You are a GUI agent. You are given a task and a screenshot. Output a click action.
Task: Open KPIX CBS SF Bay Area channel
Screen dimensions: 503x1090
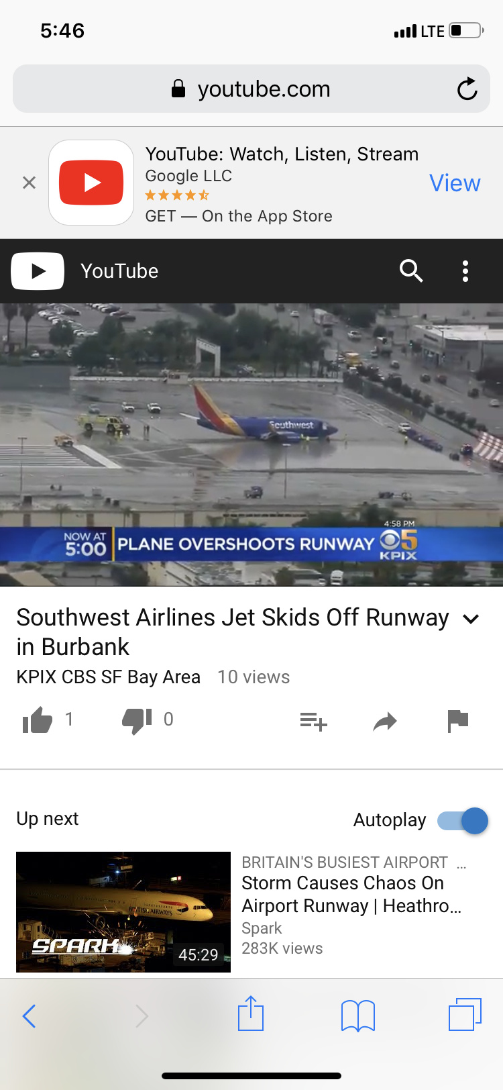pyautogui.click(x=108, y=677)
